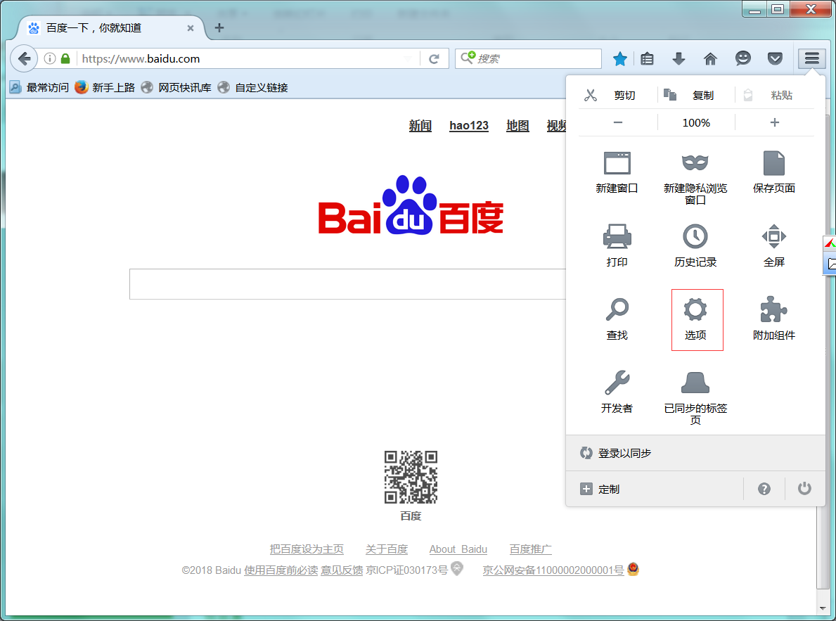
Task: Open 选项 options gear
Action: click(695, 319)
